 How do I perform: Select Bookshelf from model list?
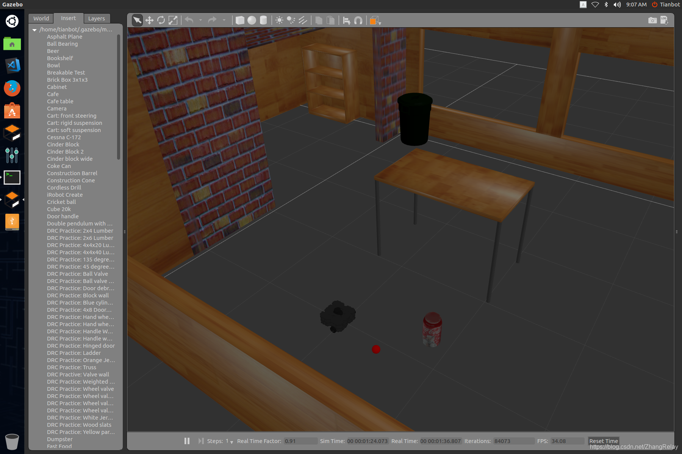[60, 58]
